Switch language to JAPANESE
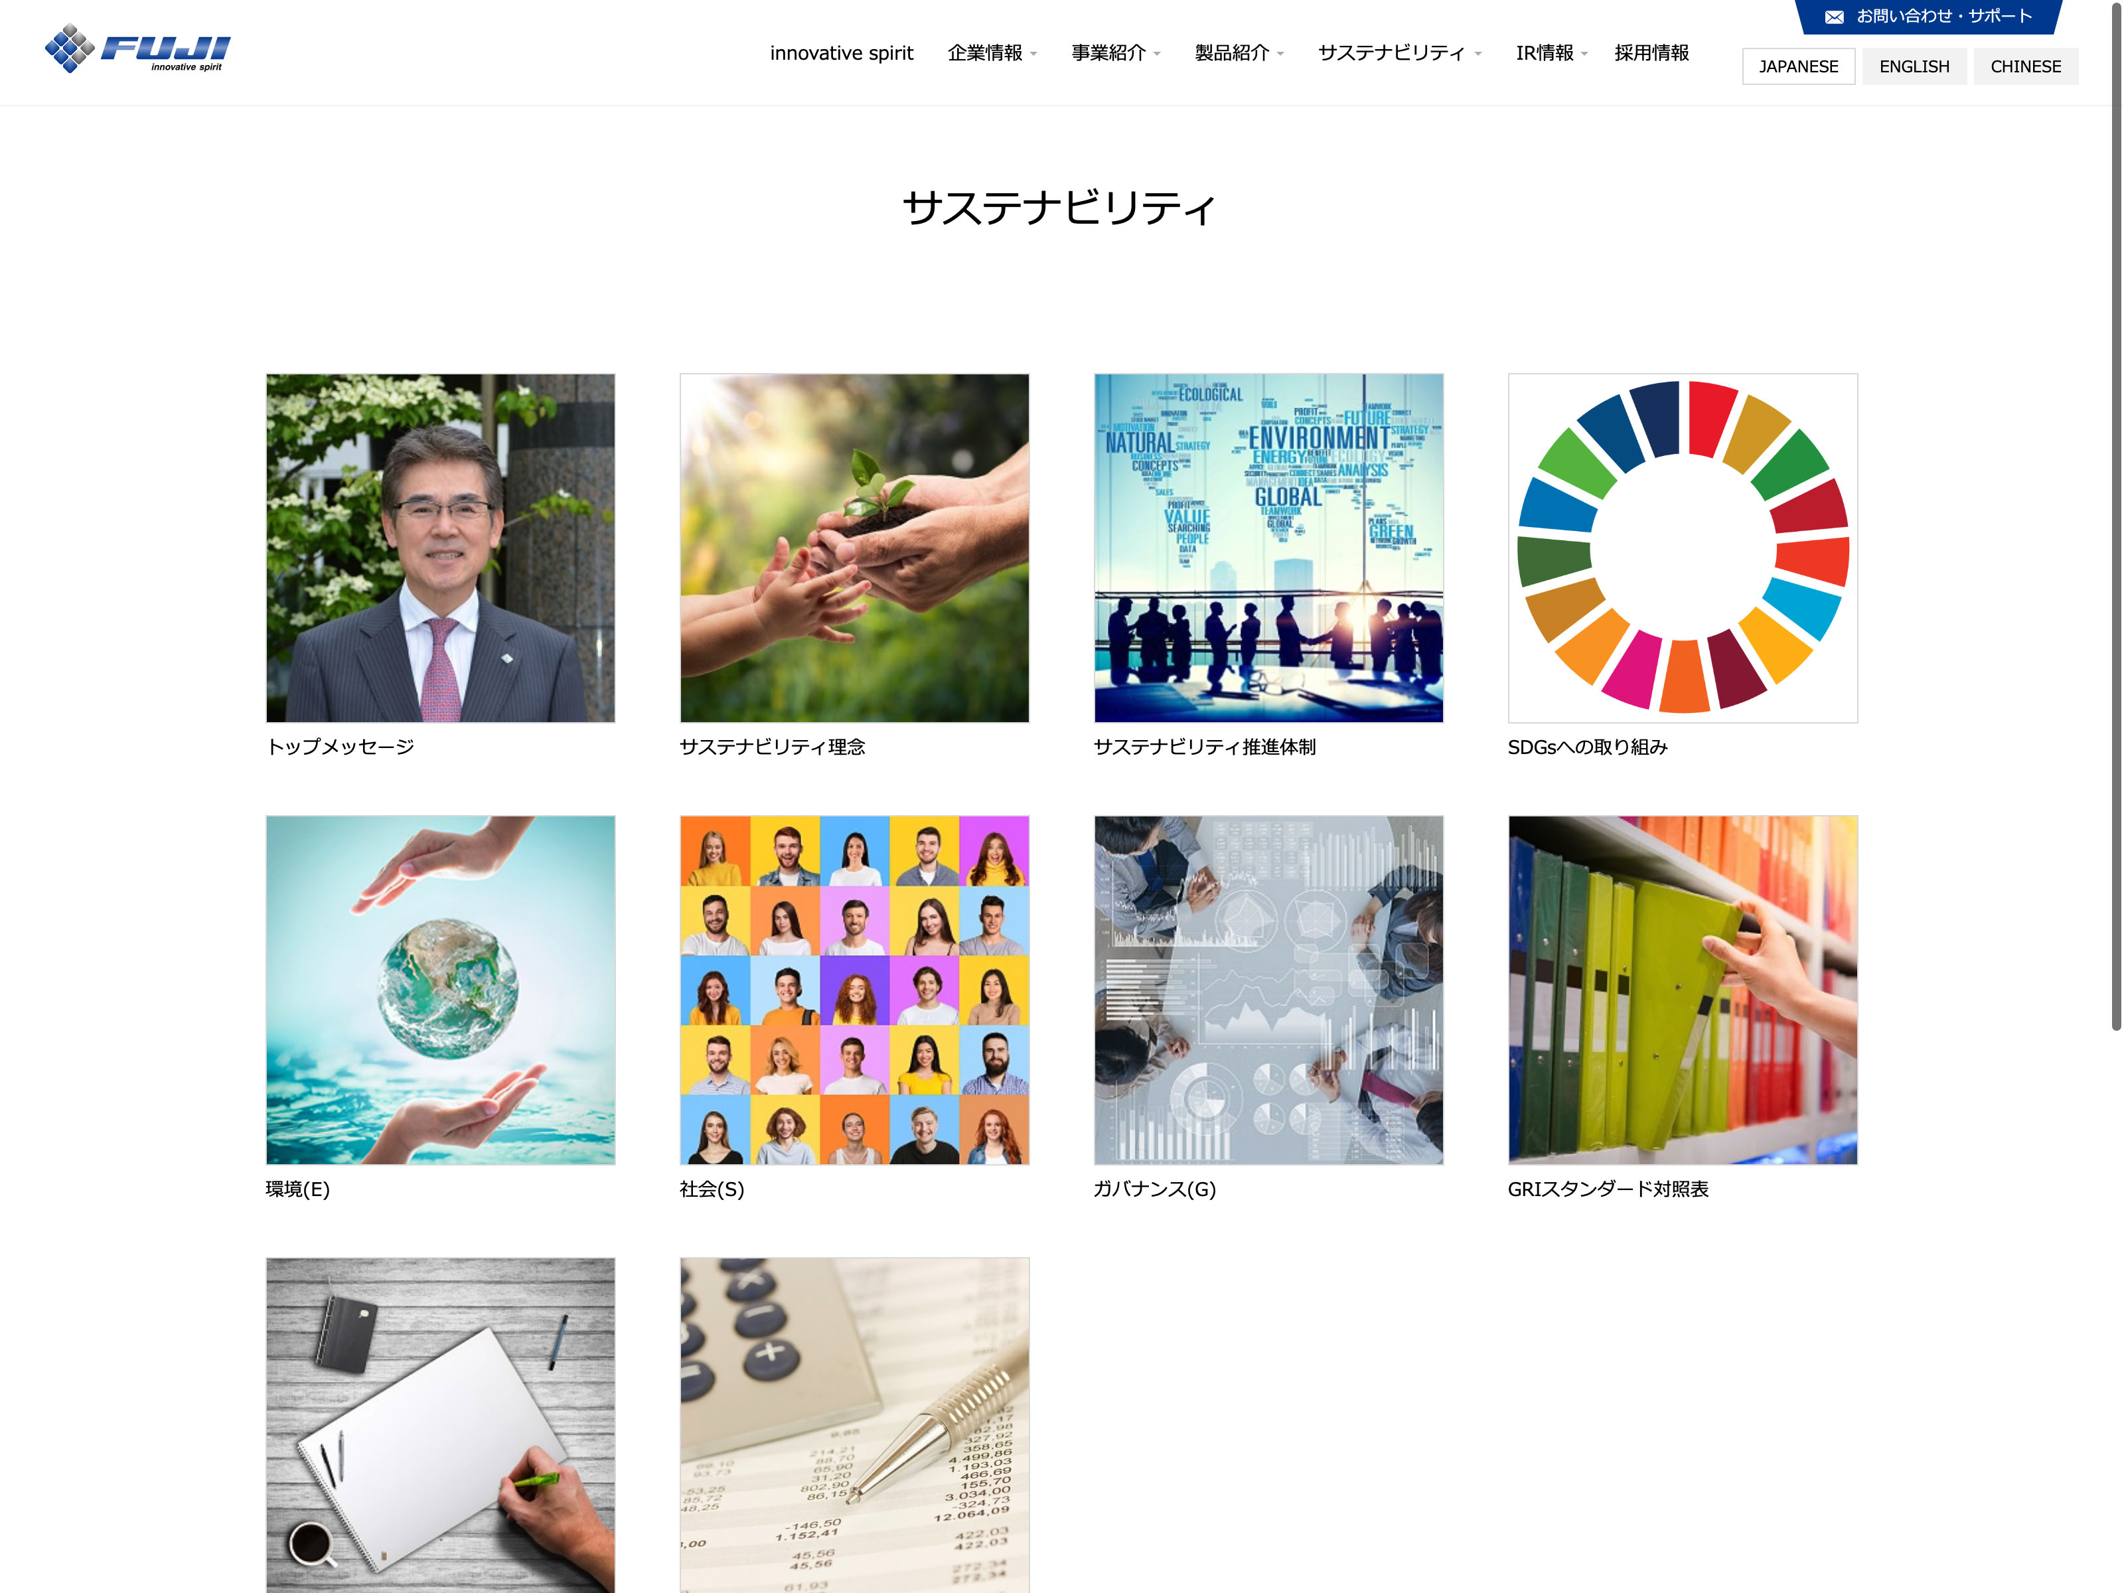The height and width of the screenshot is (1593, 2124). tap(1799, 66)
